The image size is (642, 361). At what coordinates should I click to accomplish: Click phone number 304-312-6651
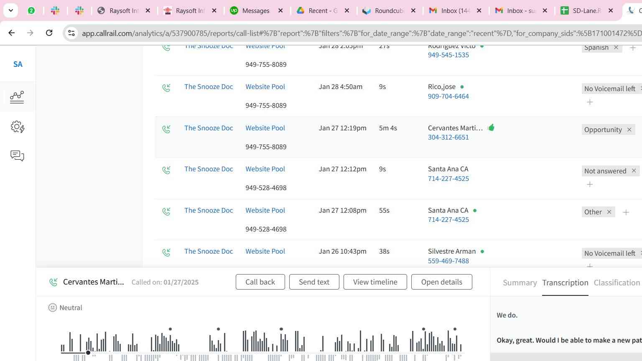click(448, 137)
